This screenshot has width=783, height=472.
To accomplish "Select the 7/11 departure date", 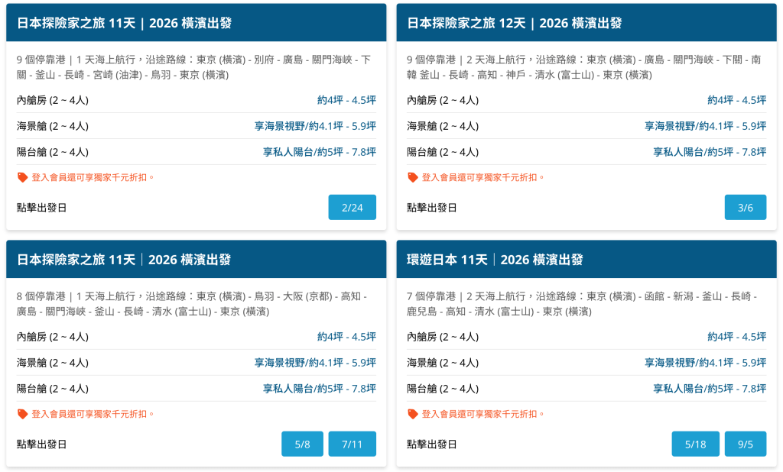I will click(352, 444).
